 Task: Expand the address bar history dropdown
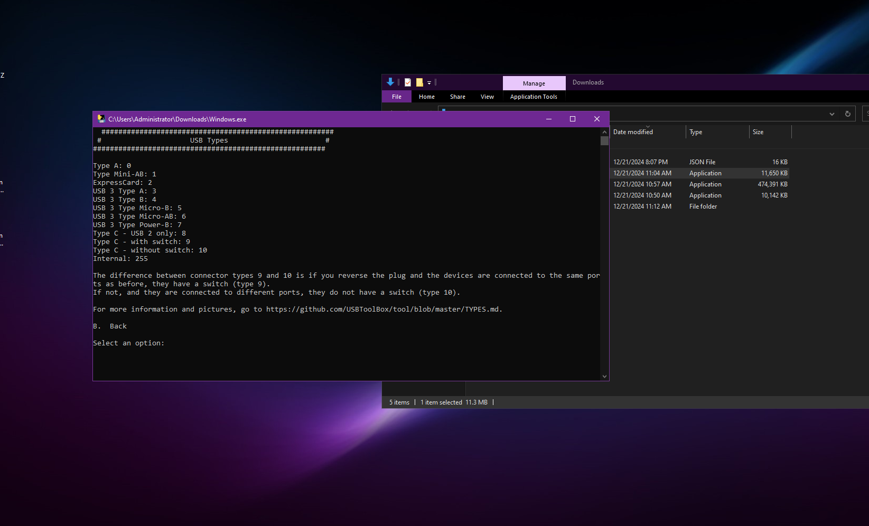tap(832, 114)
